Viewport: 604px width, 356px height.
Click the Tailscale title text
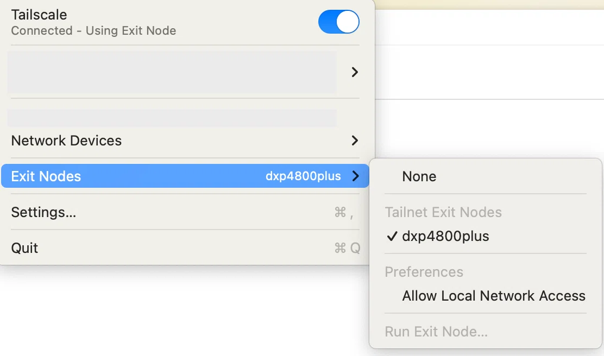pyautogui.click(x=39, y=15)
